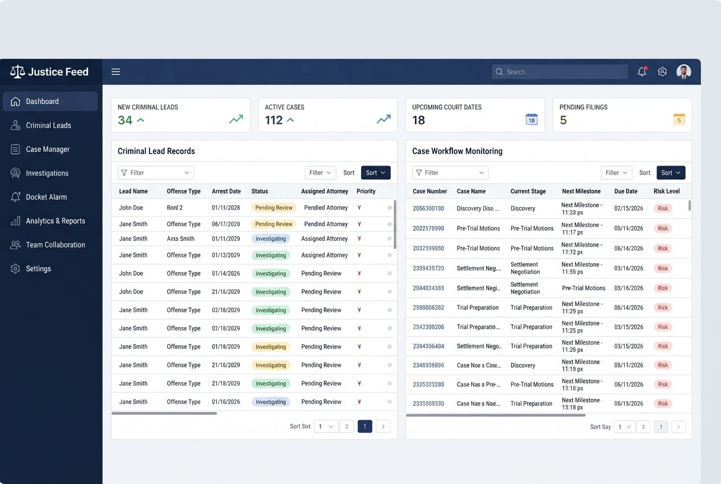Click the hamburger menu icon
Screen dimensions: 721x484
tap(116, 72)
